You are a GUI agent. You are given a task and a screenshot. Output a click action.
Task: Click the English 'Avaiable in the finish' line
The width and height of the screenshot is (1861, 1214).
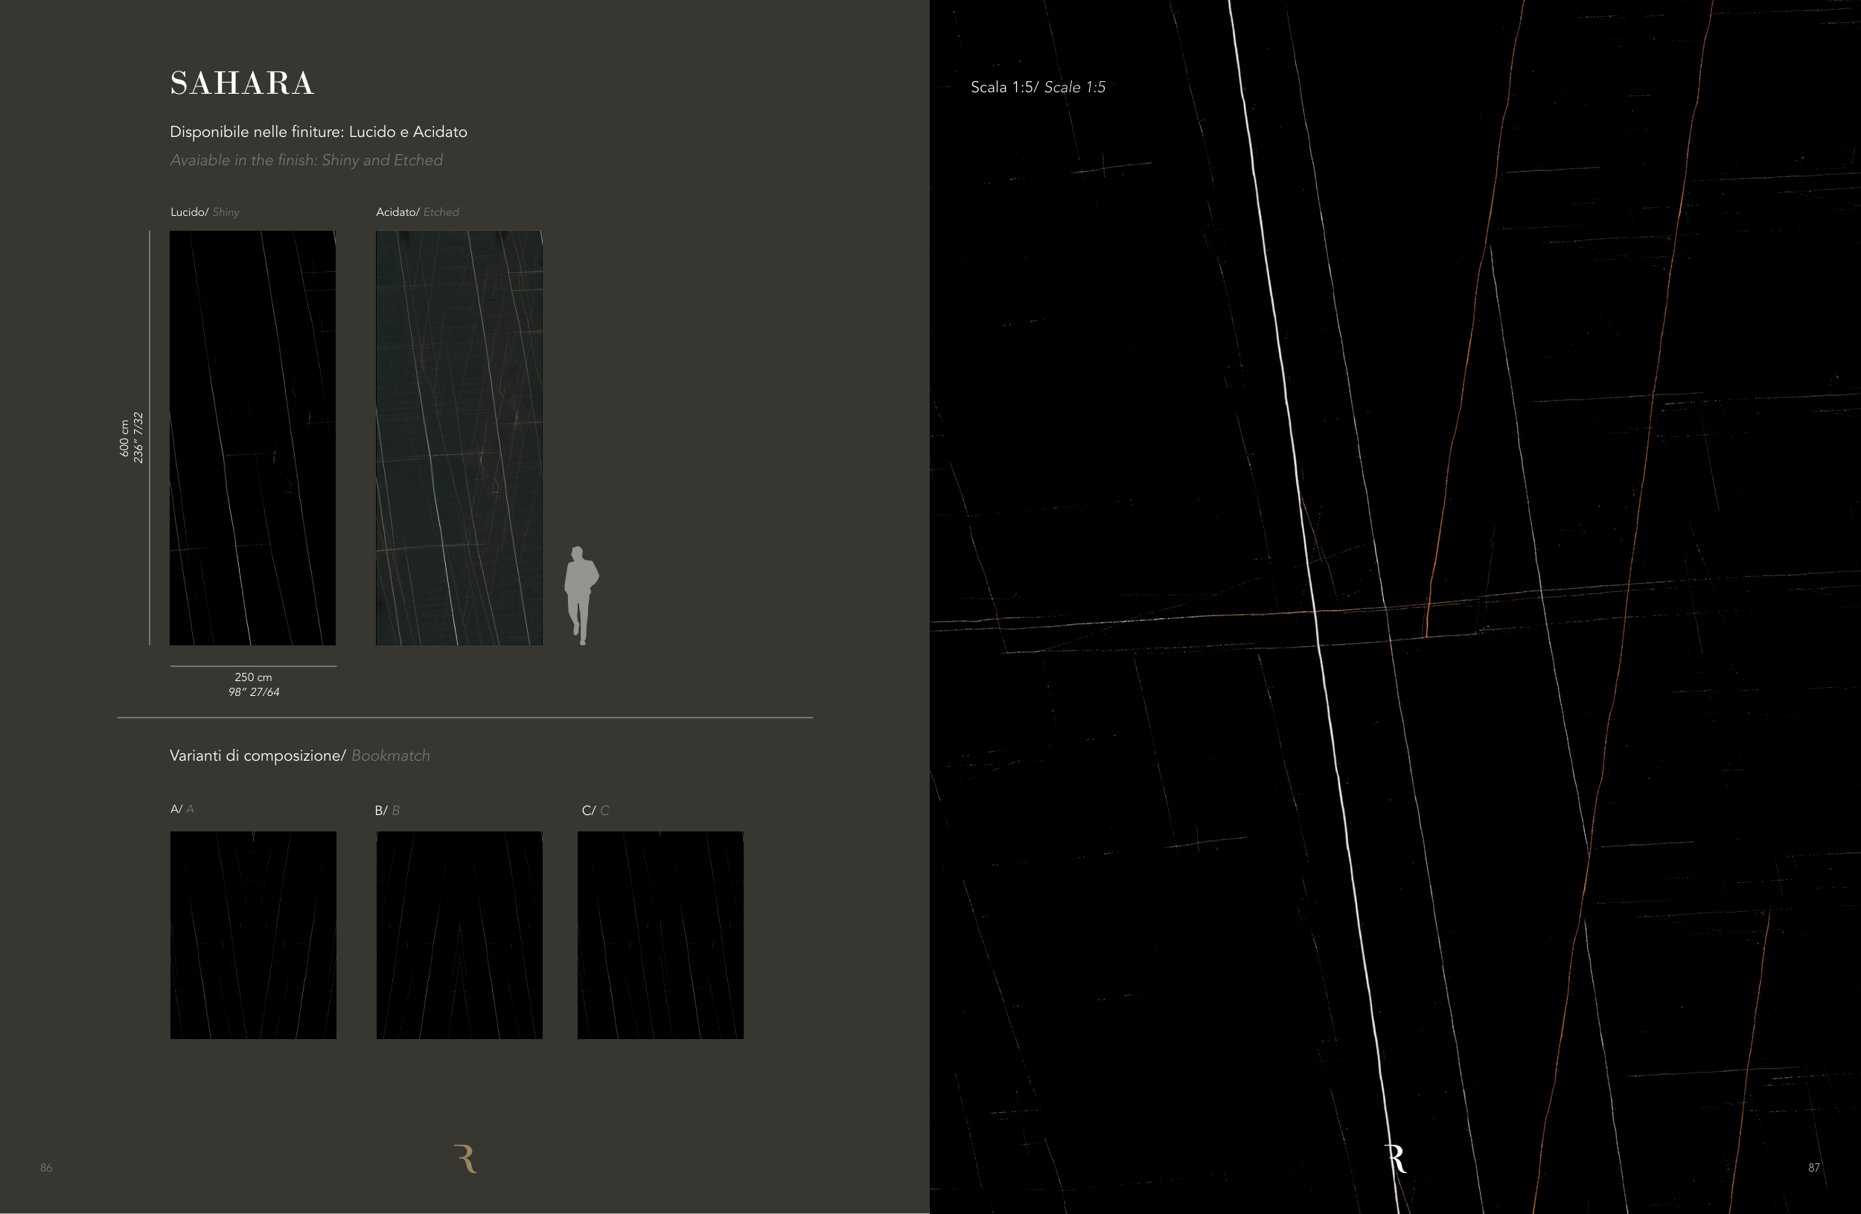click(x=307, y=160)
